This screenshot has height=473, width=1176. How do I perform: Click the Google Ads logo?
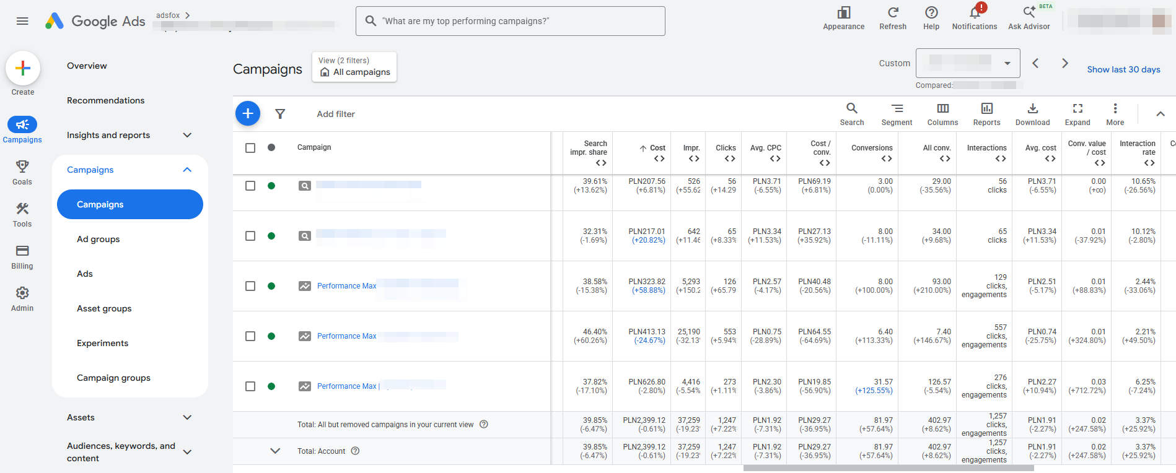95,21
